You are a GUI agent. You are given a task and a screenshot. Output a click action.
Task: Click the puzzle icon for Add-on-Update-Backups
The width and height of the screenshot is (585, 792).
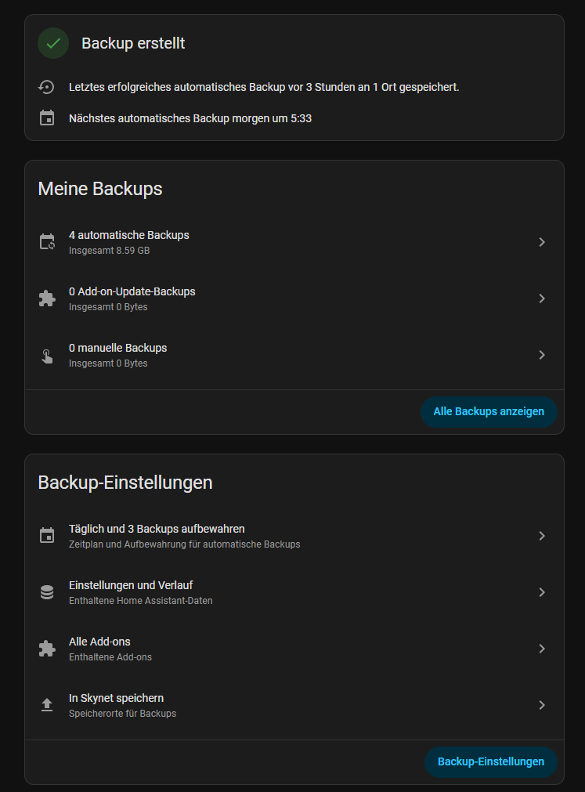[x=47, y=298]
